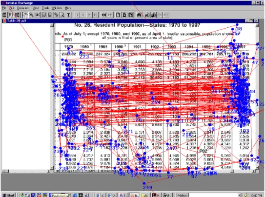The width and height of the screenshot is (265, 197).
Task: Open the Windows Start button
Action: click(8, 195)
